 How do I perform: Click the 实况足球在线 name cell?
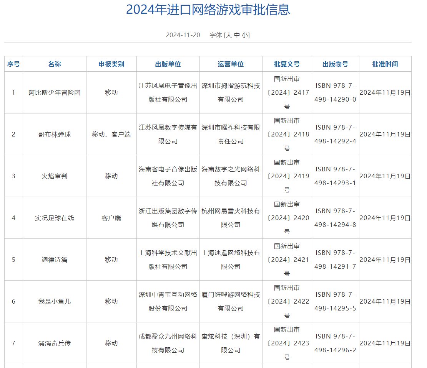click(x=54, y=218)
